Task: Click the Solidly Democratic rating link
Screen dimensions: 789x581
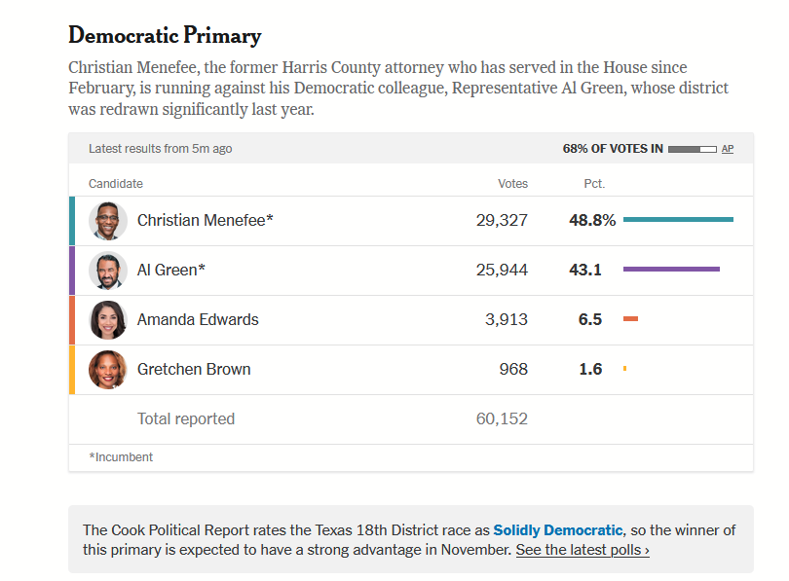Action: [x=557, y=530]
